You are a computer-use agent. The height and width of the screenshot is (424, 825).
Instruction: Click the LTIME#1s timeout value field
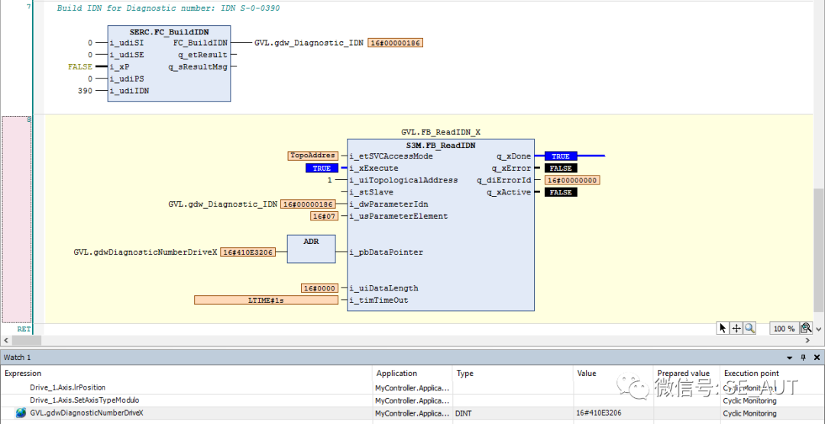tap(266, 300)
